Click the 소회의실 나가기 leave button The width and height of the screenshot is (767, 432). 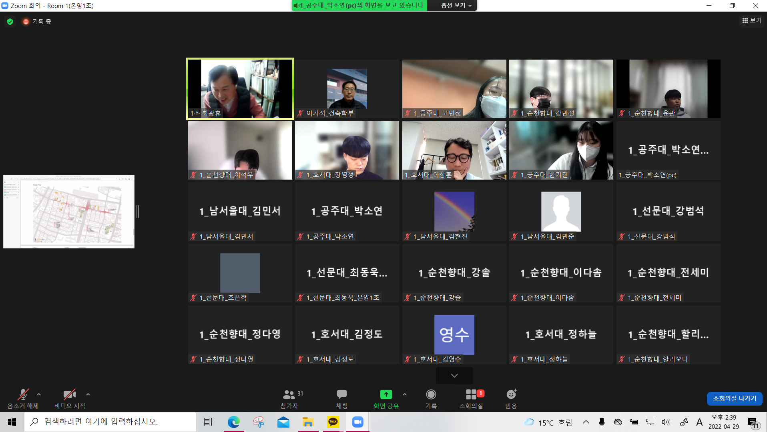(x=734, y=398)
